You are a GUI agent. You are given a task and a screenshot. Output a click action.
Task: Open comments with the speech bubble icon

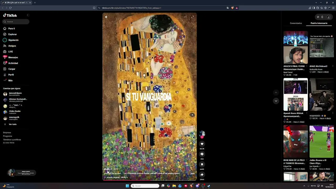202,154
